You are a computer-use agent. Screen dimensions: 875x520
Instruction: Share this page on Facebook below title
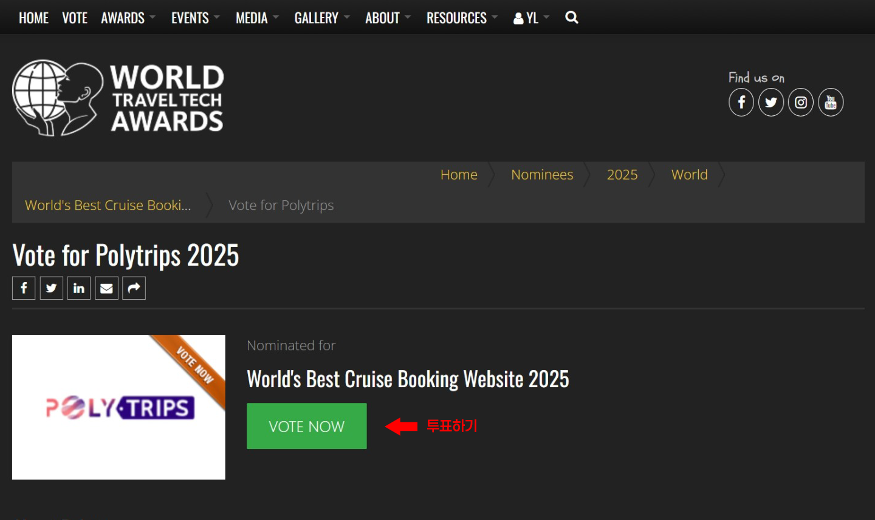tap(24, 288)
